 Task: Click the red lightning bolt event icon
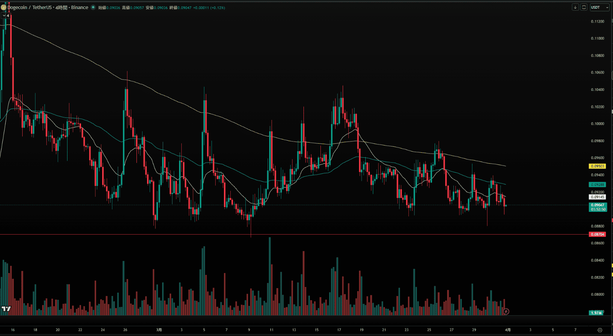[506, 311]
